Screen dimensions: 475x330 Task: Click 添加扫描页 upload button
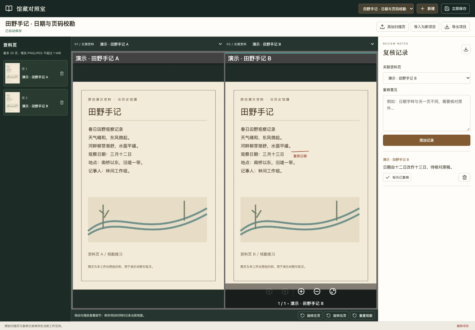click(x=393, y=27)
